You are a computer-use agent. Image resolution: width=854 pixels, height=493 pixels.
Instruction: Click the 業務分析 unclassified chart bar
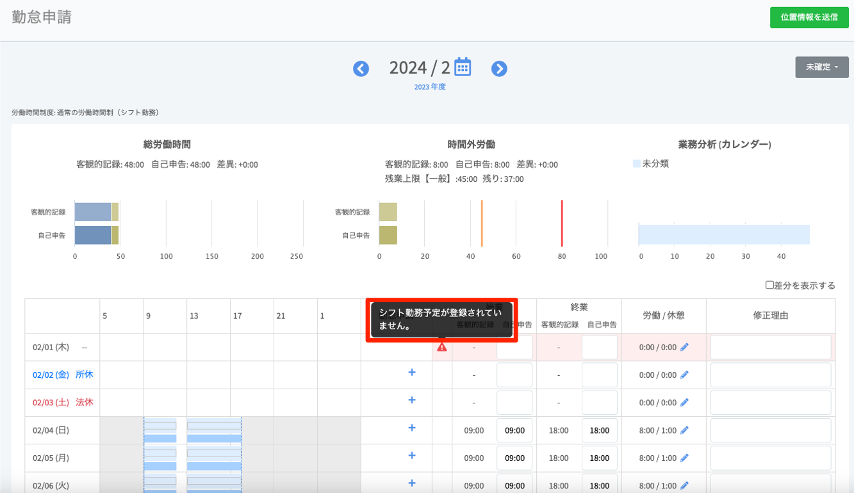[x=724, y=234]
